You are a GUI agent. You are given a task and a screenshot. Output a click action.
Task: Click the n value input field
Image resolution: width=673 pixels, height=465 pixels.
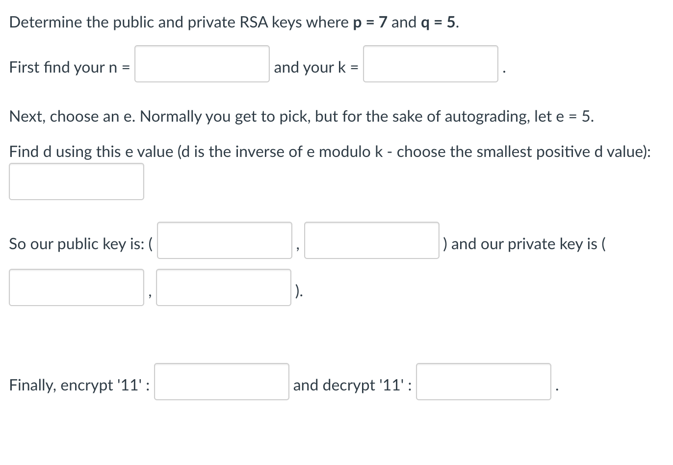[202, 64]
